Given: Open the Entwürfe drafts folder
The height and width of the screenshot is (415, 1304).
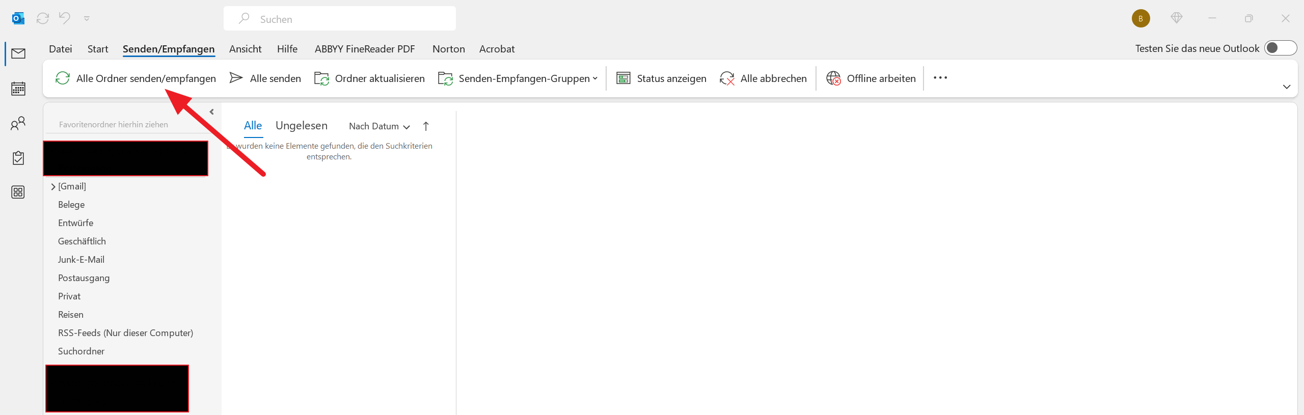Looking at the screenshot, I should click(x=76, y=223).
